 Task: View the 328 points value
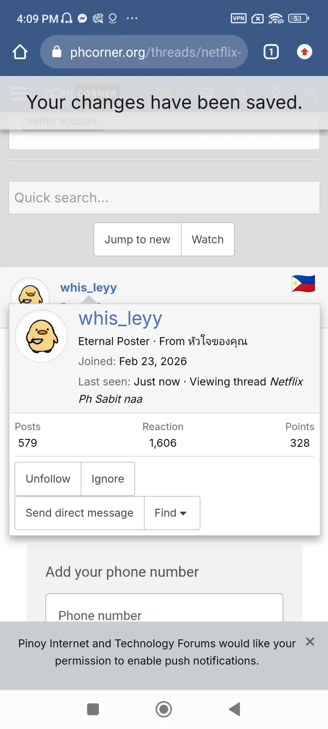coord(300,443)
